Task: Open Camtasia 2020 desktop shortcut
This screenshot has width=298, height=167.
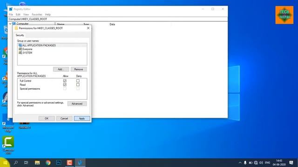Action: pyautogui.click(x=8, y=145)
